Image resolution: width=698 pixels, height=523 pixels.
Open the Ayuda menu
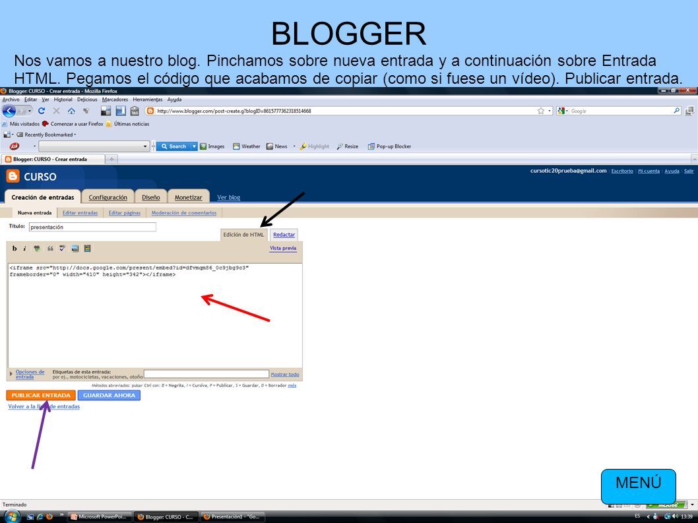[174, 100]
